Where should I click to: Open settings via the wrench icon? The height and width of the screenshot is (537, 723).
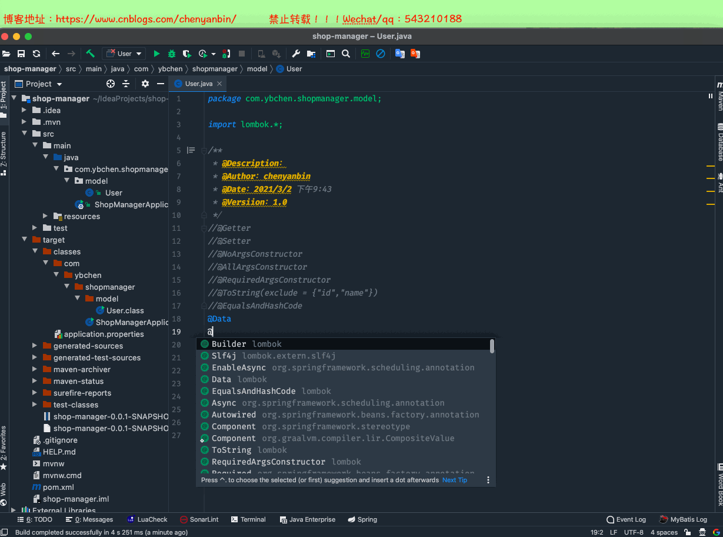296,54
